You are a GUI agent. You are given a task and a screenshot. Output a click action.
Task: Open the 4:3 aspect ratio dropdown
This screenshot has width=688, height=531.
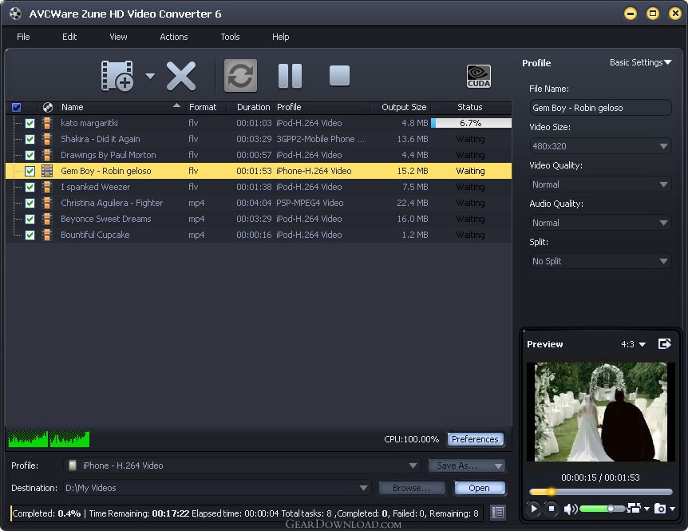[633, 344]
